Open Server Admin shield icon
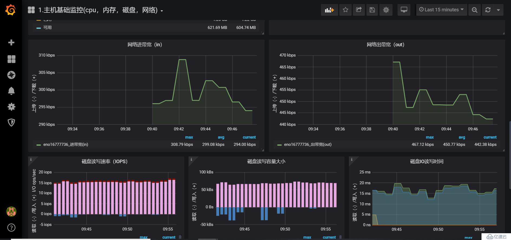This screenshot has height=240, width=511. (11, 123)
